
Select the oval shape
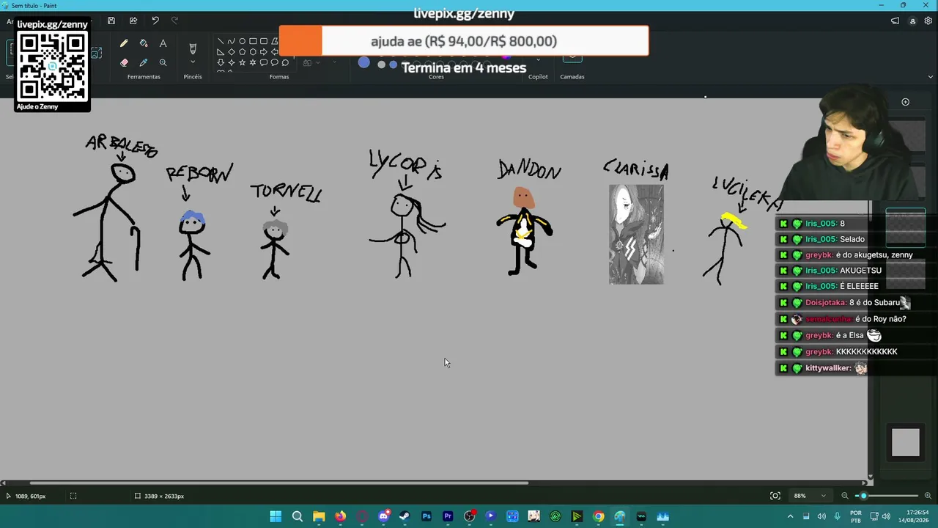coord(242,41)
